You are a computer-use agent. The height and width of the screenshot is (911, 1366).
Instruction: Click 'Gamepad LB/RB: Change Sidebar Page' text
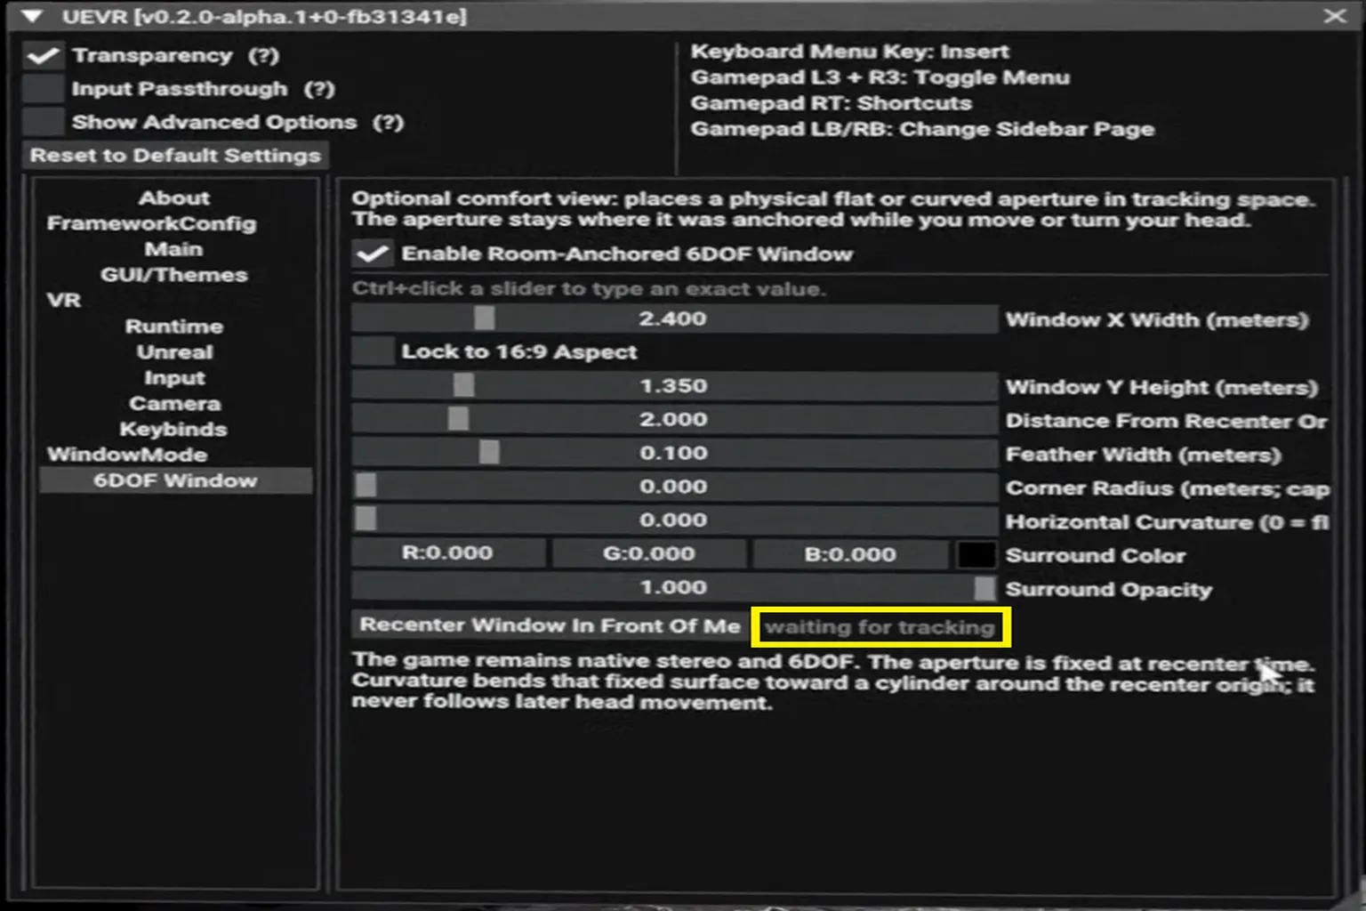click(x=923, y=129)
